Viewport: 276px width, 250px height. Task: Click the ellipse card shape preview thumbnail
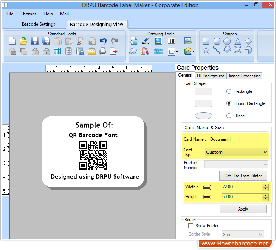[x=203, y=116]
